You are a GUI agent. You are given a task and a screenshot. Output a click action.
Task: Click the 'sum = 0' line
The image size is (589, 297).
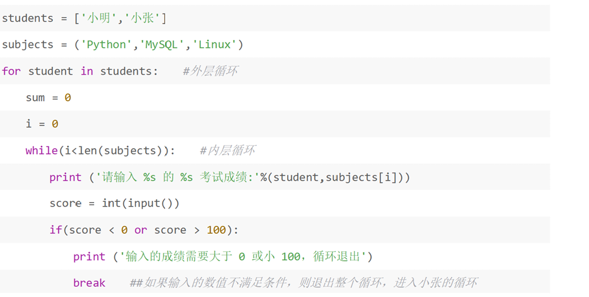48,98
